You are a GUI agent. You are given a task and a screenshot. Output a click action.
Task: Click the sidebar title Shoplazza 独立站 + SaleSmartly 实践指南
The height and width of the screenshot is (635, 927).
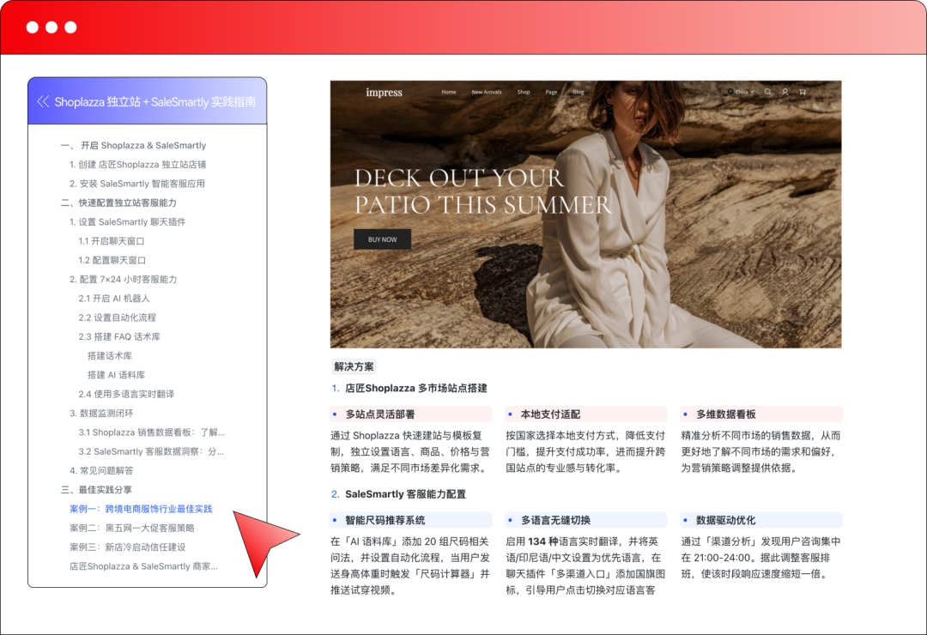click(154, 102)
